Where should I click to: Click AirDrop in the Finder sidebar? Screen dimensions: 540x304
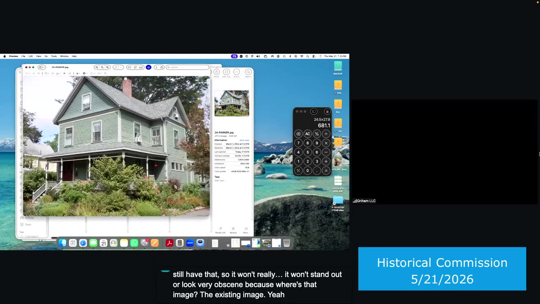[29, 218]
